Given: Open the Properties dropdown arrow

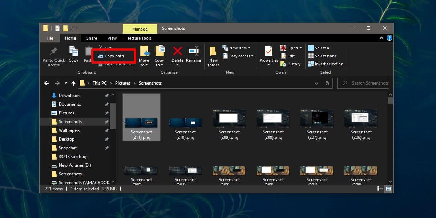Looking at the screenshot, I should [269, 65].
